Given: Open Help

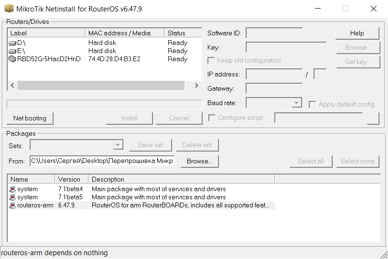Looking at the screenshot, I should 357,33.
